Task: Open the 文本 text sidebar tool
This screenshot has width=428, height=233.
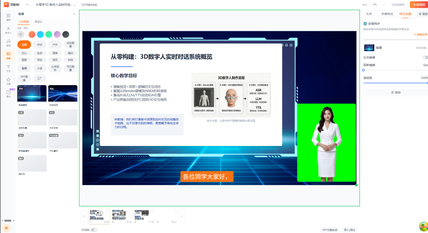Action: (8, 68)
